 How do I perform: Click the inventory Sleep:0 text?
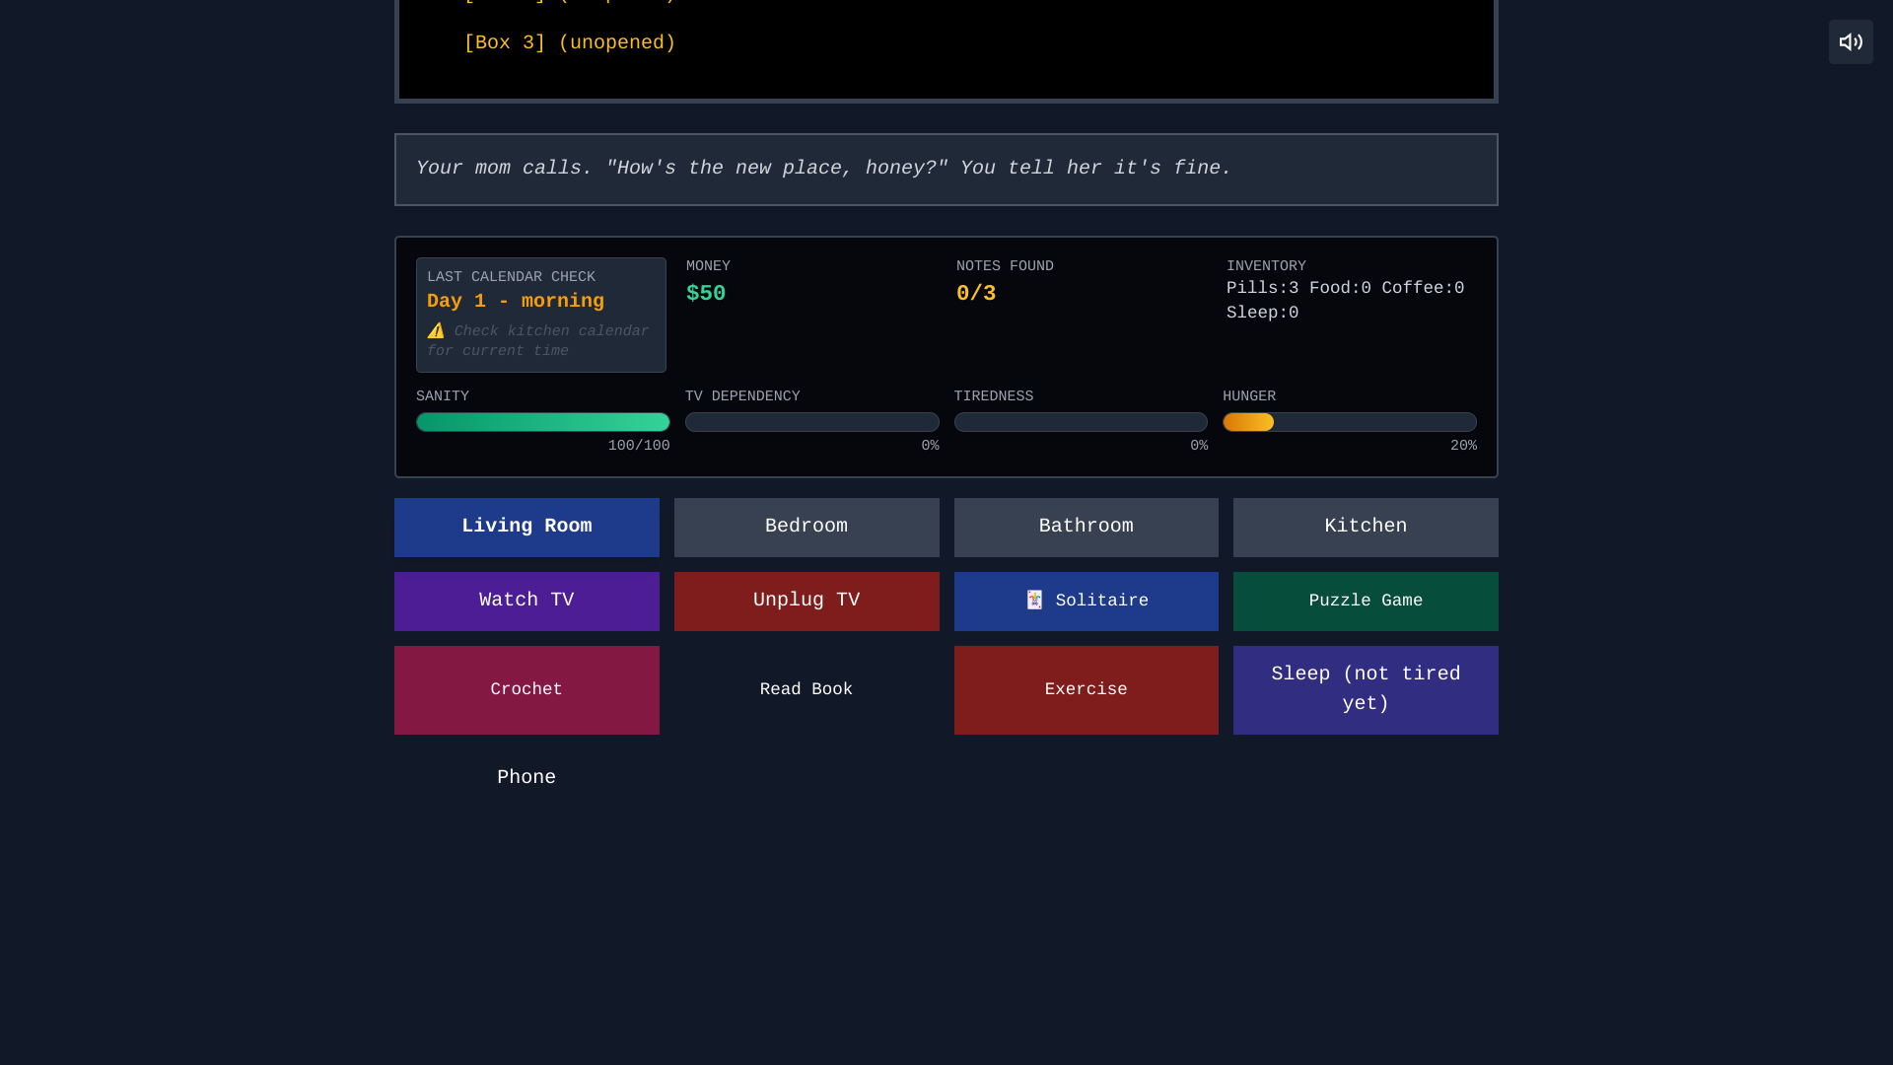(1262, 313)
